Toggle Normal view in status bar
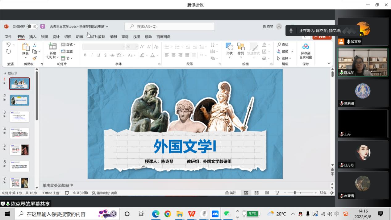Viewport: 391px width, 220px height. (x=246, y=193)
